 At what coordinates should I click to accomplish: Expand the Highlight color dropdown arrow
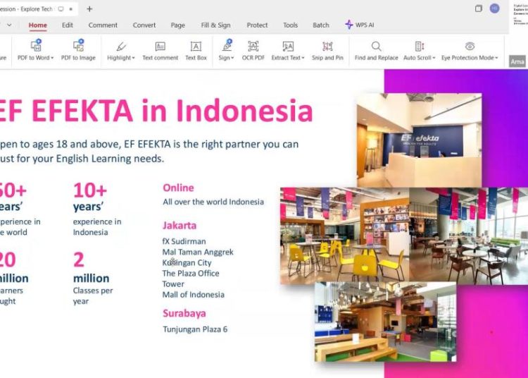(x=133, y=58)
